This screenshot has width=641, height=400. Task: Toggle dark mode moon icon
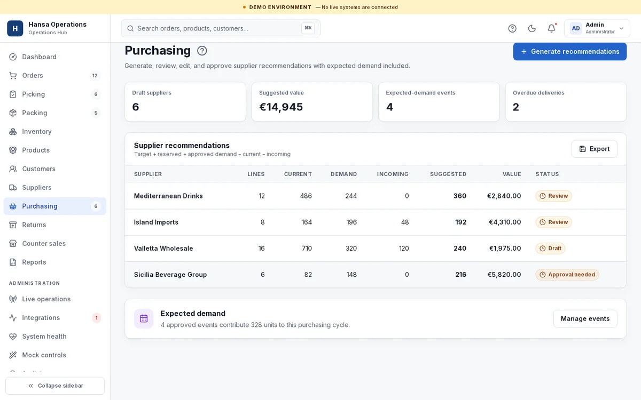pos(532,28)
